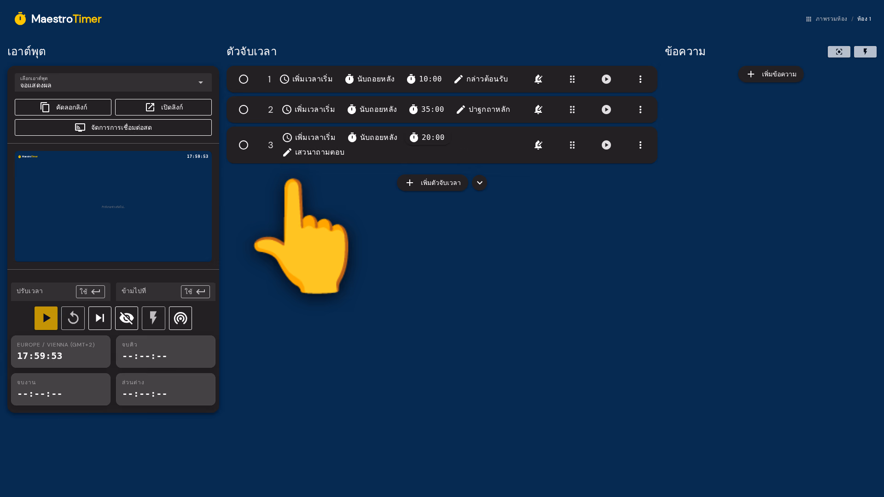Open the เลือกเอาต์พุต output dropdown

[113, 82]
